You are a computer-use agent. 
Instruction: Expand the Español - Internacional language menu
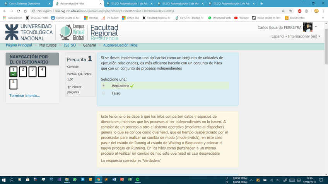click(296, 36)
